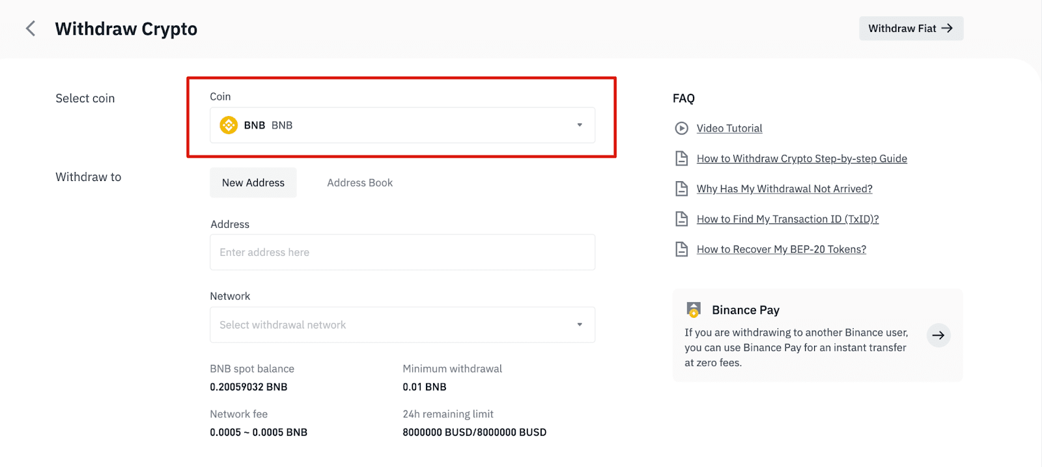Click the 0.01 BNB minimum withdrawal value

(425, 387)
